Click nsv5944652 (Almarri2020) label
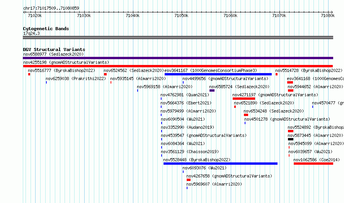344x203 pixels. [315, 87]
